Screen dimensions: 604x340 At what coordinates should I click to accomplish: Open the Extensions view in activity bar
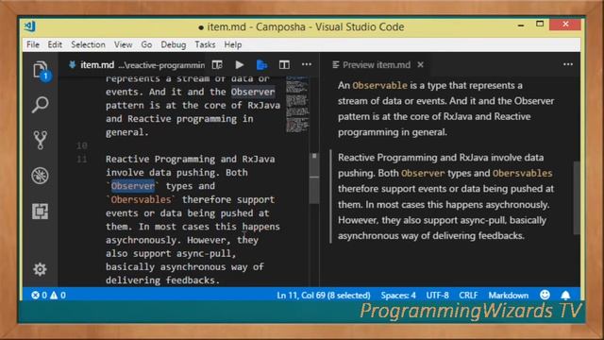click(40, 212)
